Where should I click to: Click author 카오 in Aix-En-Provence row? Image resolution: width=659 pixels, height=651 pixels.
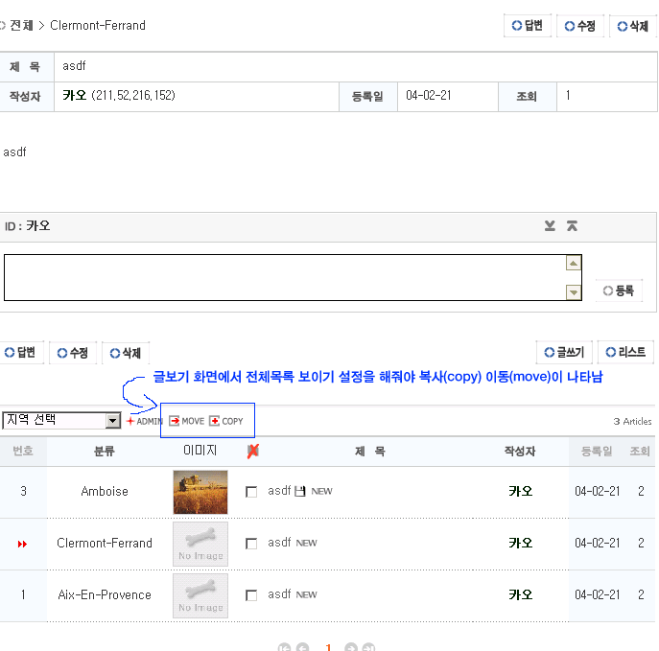(x=520, y=594)
